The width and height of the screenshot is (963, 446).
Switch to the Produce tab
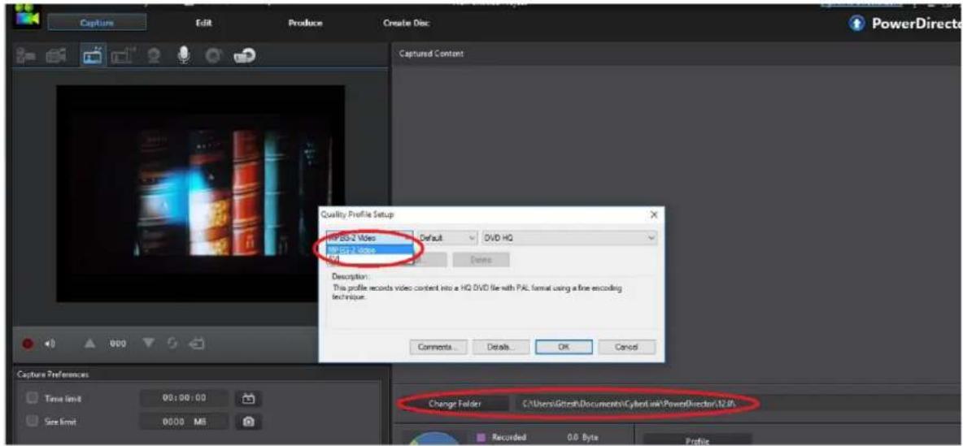pyautogui.click(x=305, y=23)
